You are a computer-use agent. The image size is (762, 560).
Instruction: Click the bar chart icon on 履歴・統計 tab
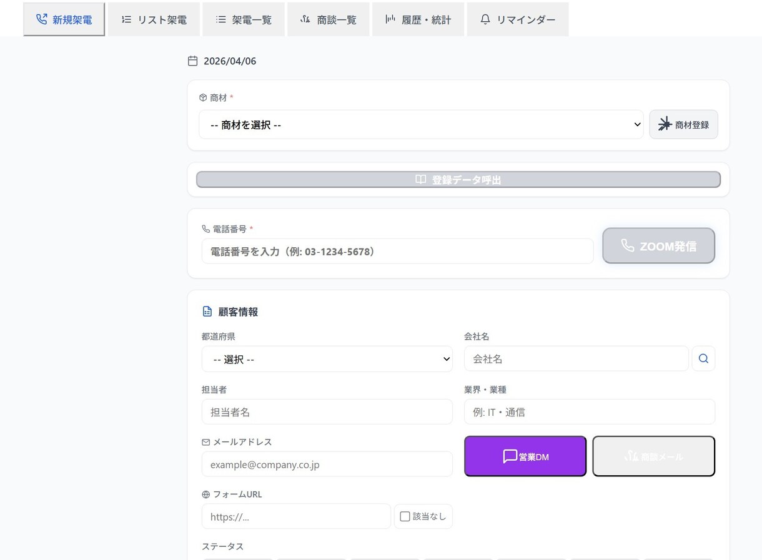point(390,19)
